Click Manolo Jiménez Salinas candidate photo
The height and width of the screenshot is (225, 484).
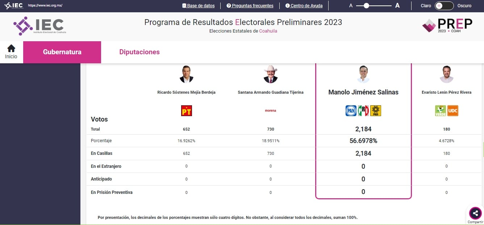(363, 74)
